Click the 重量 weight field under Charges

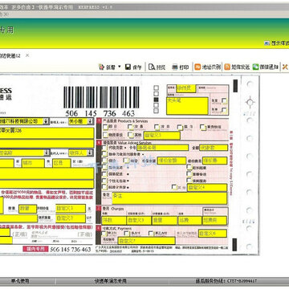pos(165,221)
